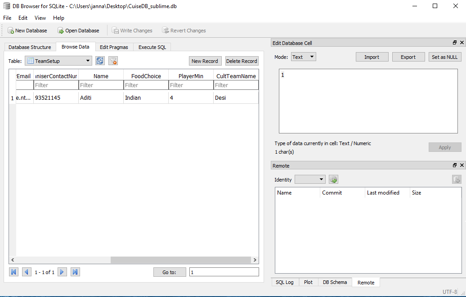Open the View menu

click(40, 18)
